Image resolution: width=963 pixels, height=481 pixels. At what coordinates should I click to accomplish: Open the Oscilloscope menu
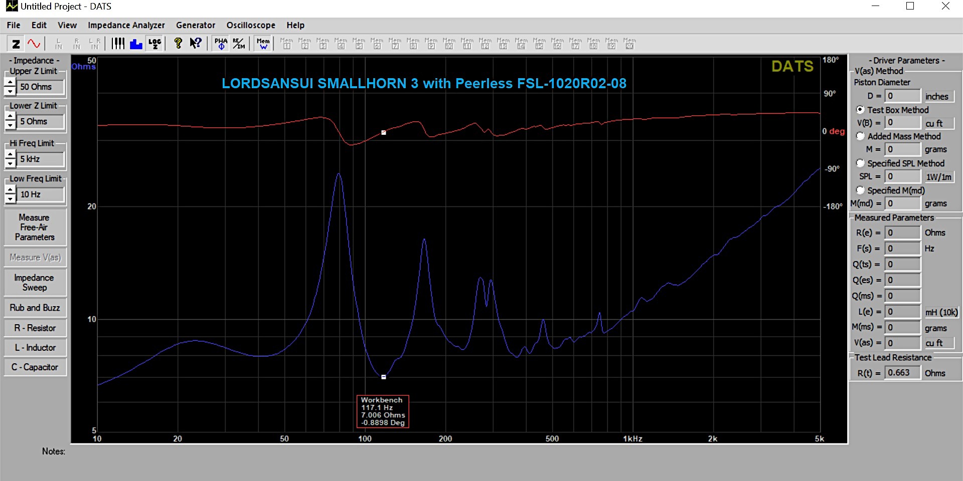coord(251,25)
